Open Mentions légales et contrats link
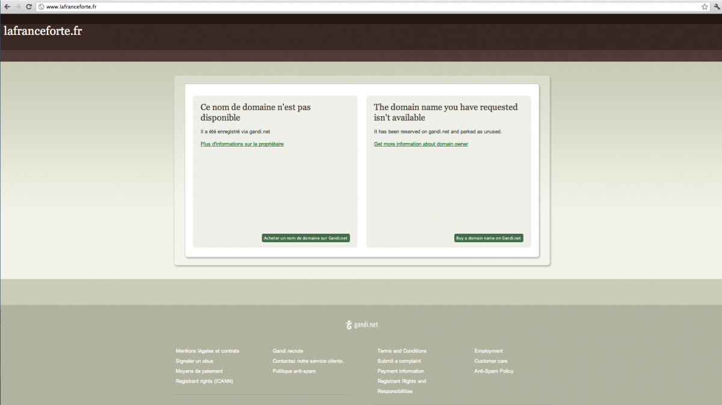Screen dimensions: 722x405 (207, 351)
